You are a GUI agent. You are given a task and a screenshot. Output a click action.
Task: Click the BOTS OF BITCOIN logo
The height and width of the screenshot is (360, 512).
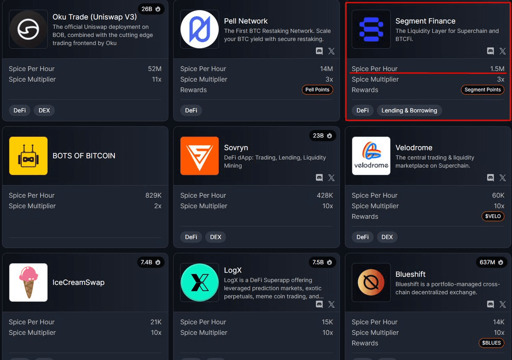[28, 156]
